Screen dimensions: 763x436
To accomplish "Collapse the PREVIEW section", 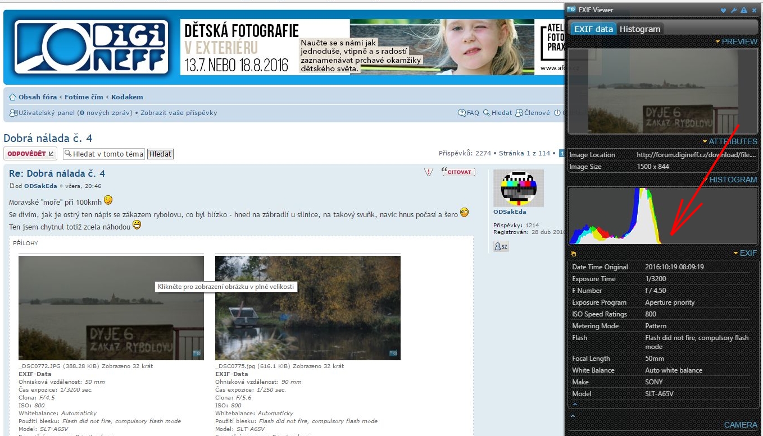I will tap(735, 42).
